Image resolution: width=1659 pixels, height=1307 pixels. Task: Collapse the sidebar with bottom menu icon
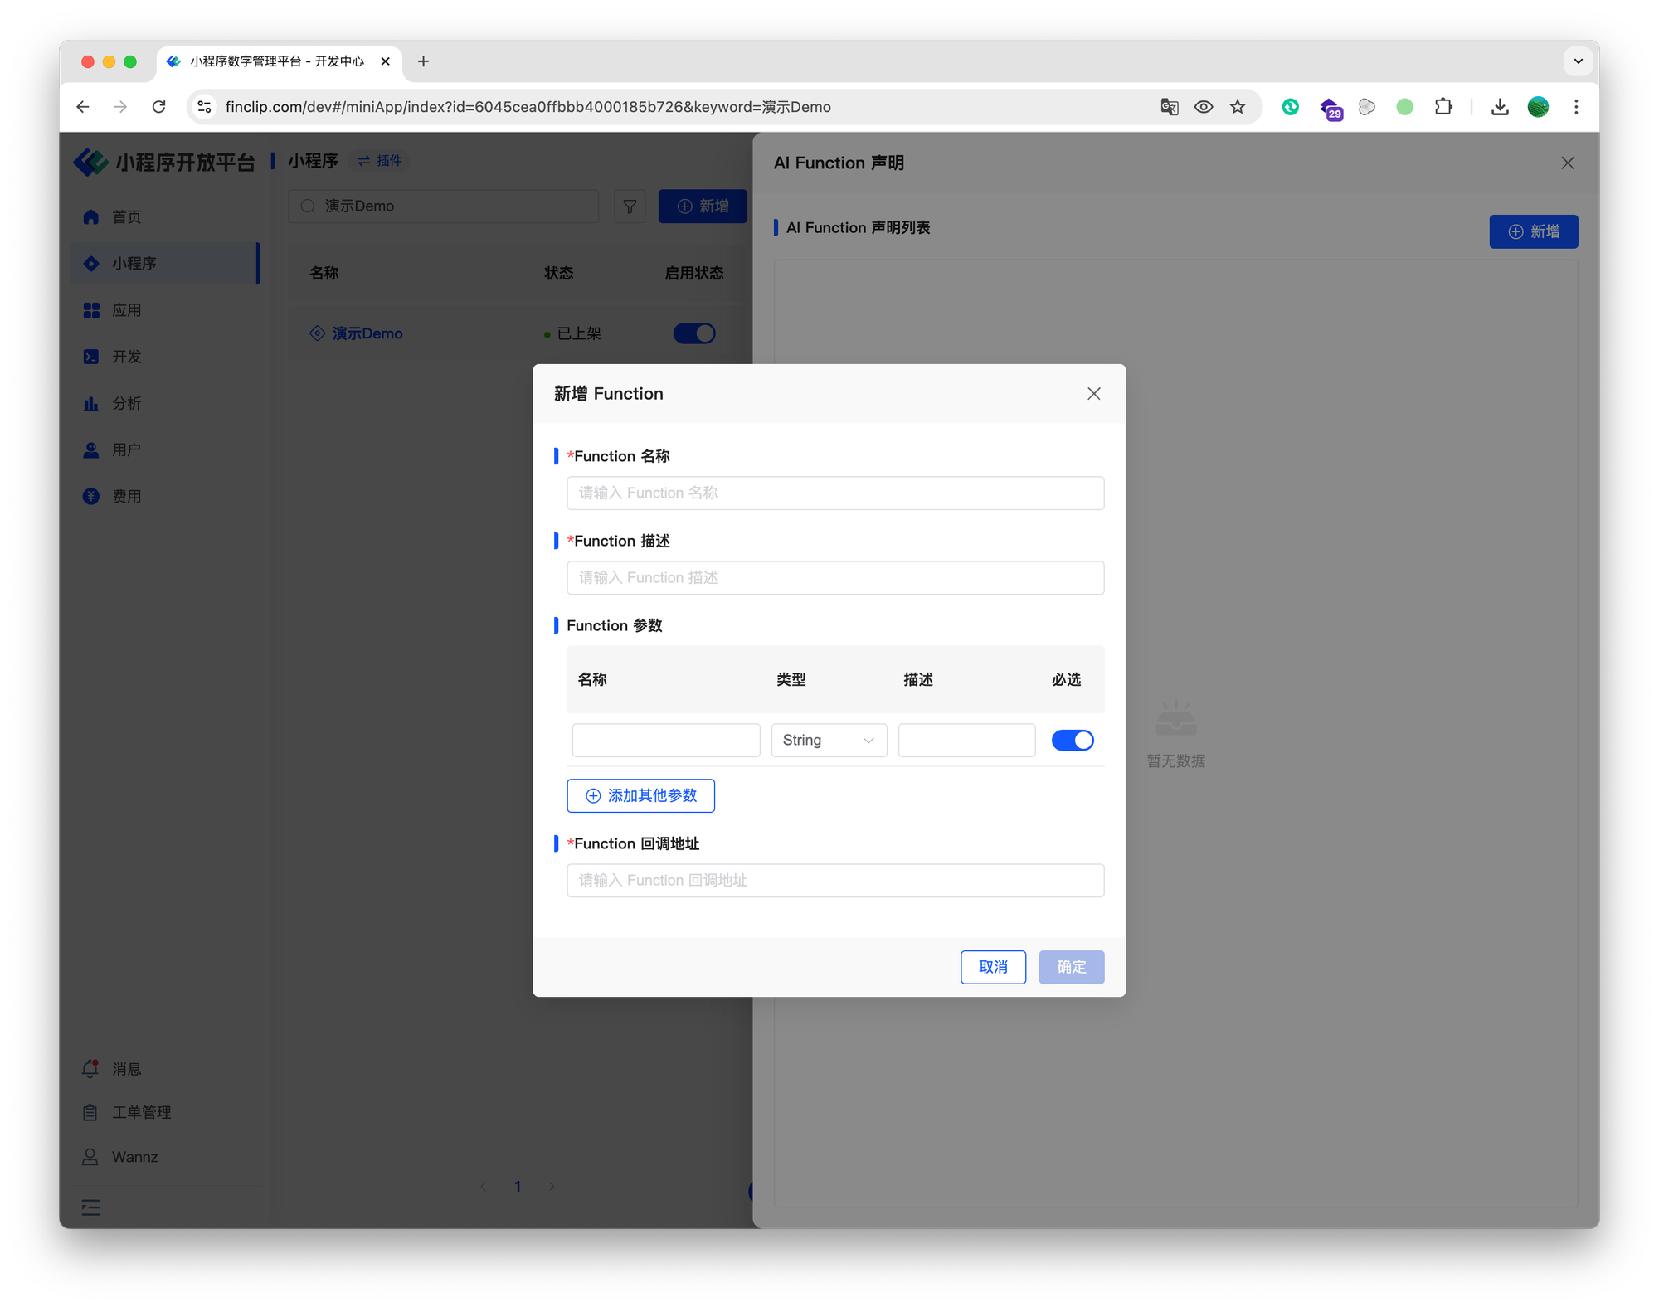[x=91, y=1207]
